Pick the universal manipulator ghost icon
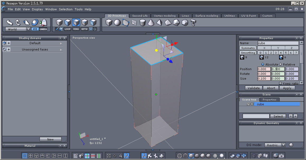 click(x=44, y=22)
